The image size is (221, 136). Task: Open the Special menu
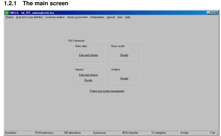coord(111,17)
